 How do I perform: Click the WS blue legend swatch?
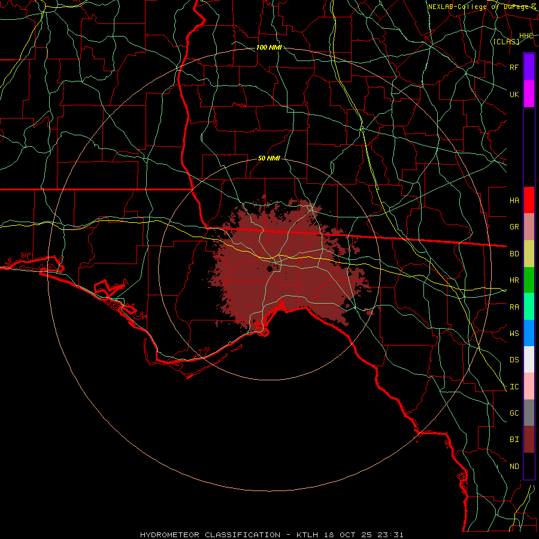pos(529,333)
